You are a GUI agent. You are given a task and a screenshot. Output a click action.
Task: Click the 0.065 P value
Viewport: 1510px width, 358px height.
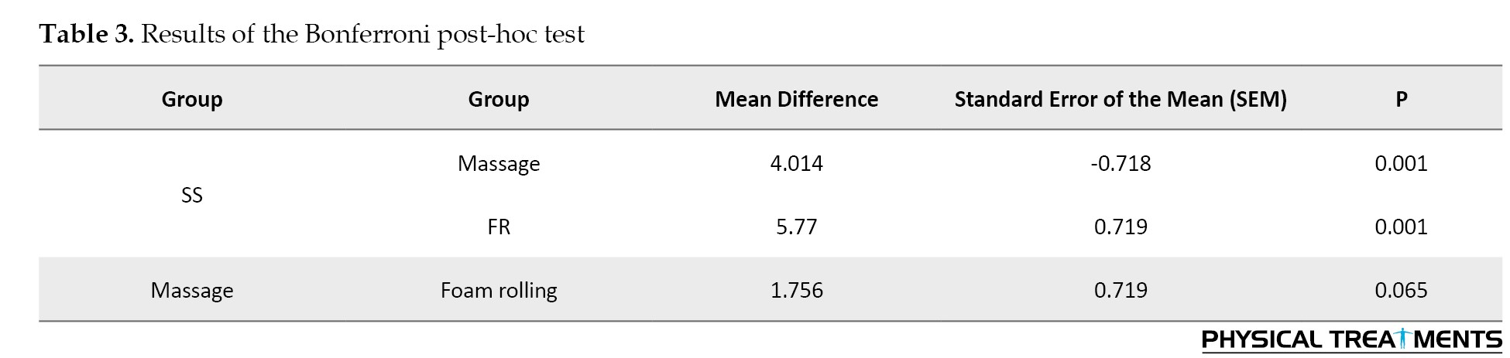coord(1402,290)
